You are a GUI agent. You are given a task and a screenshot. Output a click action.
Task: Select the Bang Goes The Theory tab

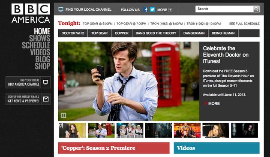pos(156,33)
